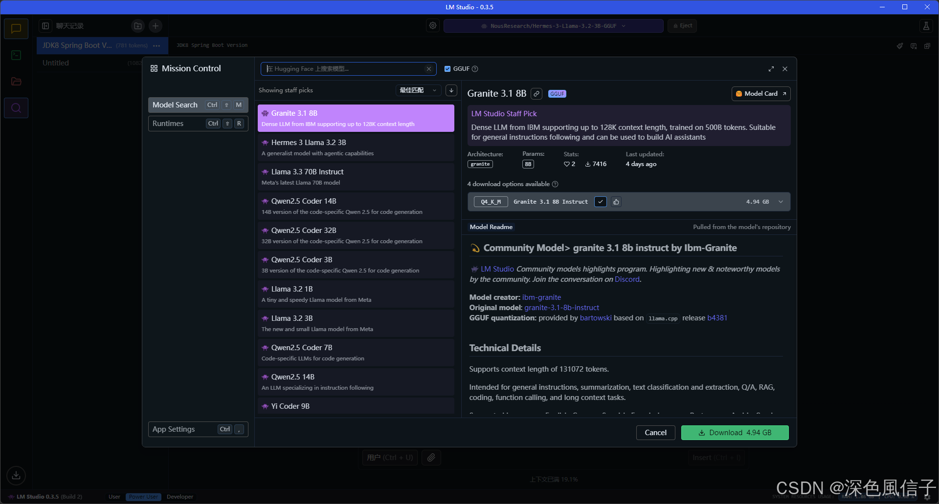Open App Settings
Viewport: 939px width, 504px height.
click(x=198, y=429)
